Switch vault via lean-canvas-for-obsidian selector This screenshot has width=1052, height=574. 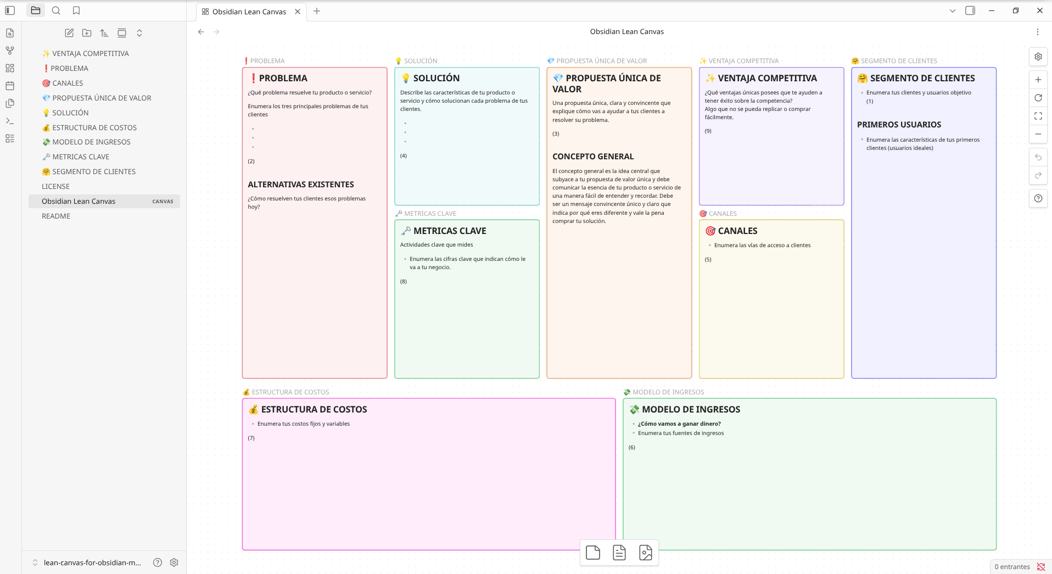tap(87, 562)
